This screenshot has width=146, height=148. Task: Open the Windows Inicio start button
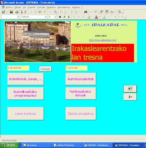click(10, 145)
